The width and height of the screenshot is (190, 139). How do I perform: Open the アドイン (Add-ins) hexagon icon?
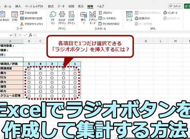tap(53, 18)
